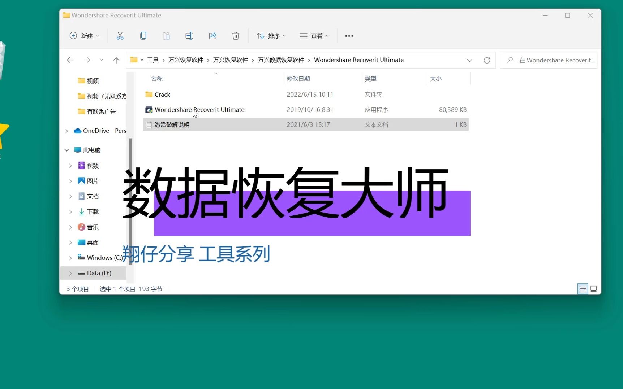
Task: Click the 2022/6/15 10:11 date cell
Action: tap(310, 94)
